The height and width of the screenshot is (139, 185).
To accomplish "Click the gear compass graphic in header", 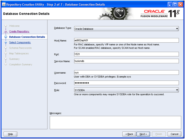I will click(x=119, y=13).
